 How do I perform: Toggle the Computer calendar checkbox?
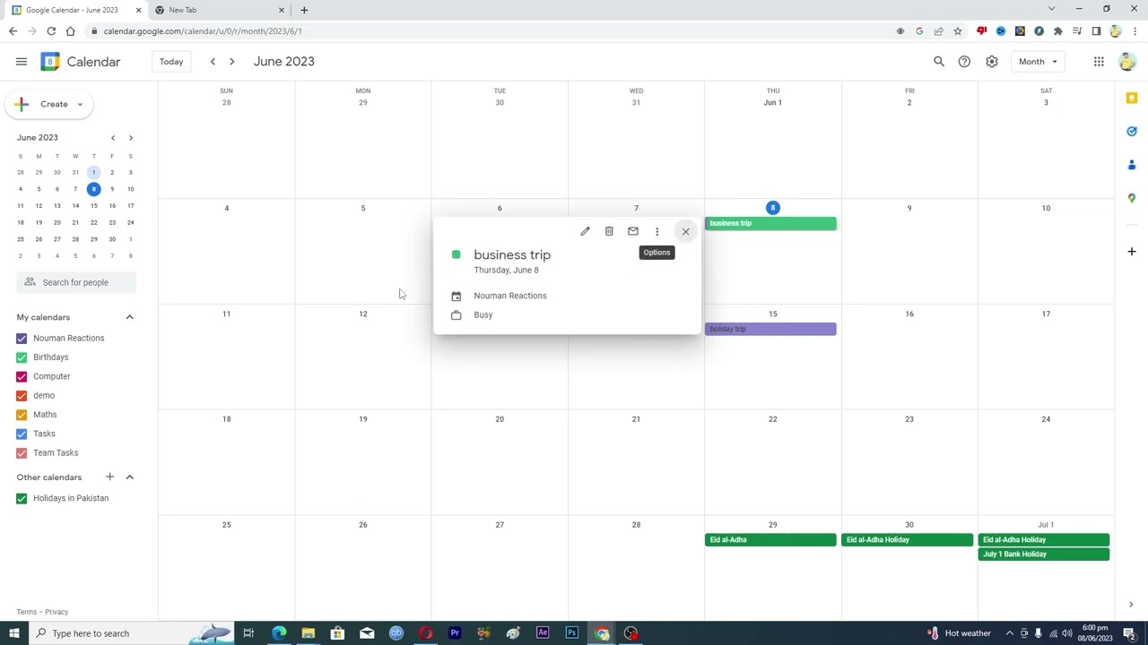(22, 376)
